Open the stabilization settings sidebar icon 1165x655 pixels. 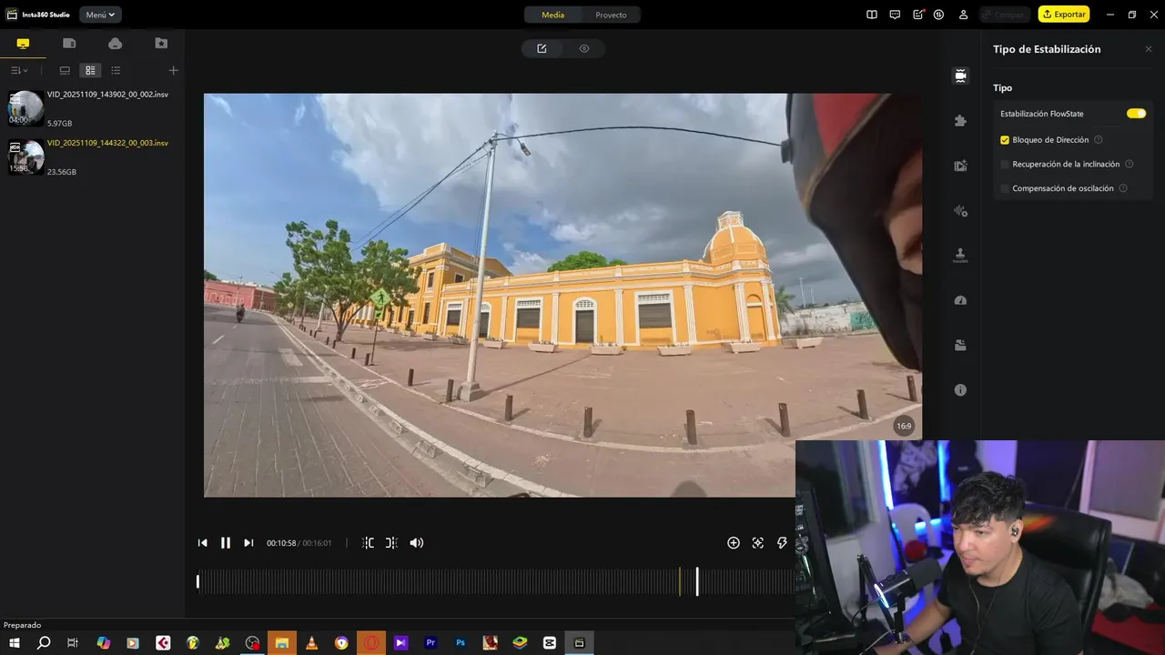coord(960,76)
